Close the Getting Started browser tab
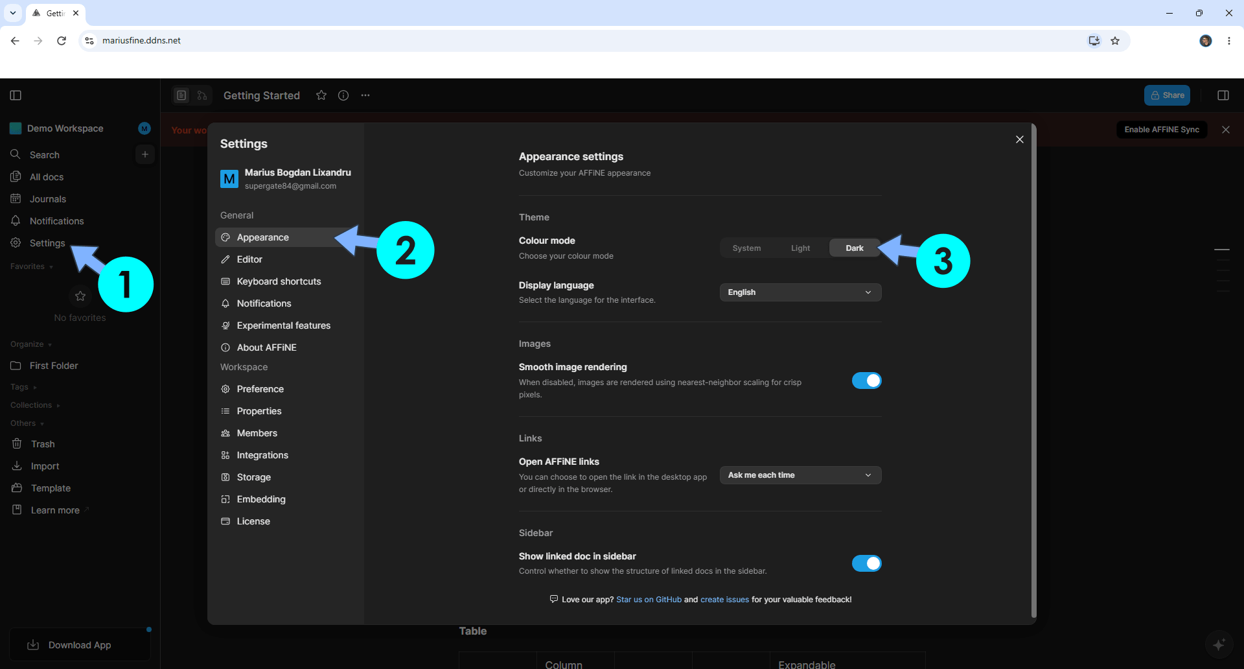1244x669 pixels. (76, 13)
